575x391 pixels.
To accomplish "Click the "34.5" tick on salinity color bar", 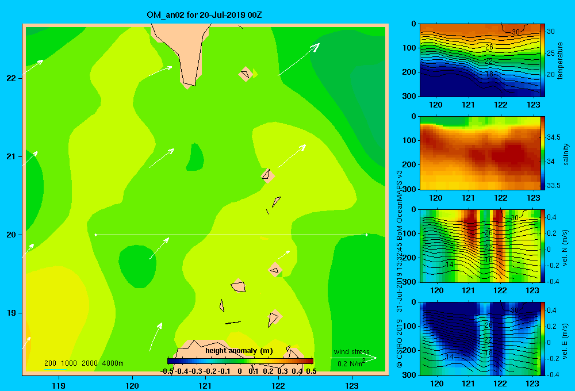I will click(554, 137).
